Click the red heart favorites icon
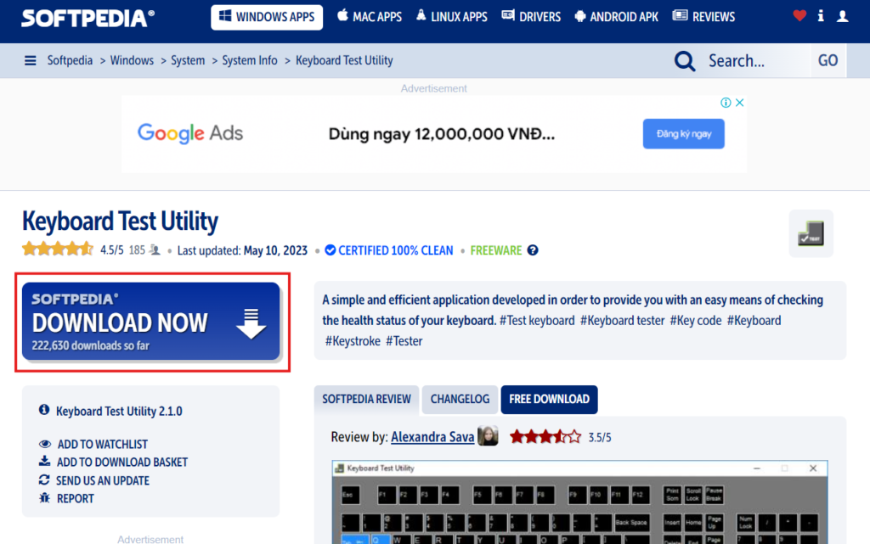 pyautogui.click(x=799, y=16)
